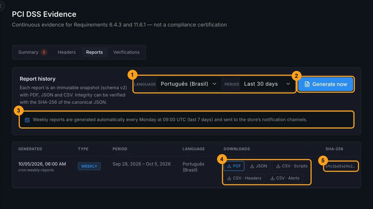373x209 pixels.
Task: Select the Reports tab
Action: 94,52
